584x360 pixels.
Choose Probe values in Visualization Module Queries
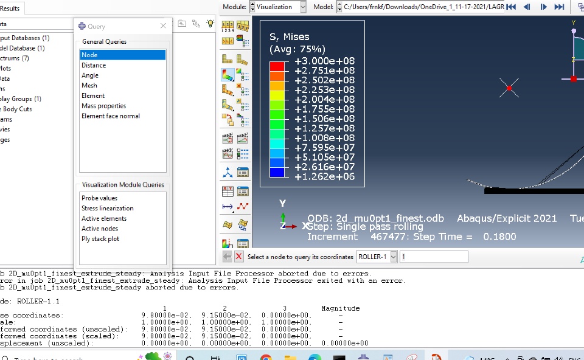pyautogui.click(x=100, y=198)
